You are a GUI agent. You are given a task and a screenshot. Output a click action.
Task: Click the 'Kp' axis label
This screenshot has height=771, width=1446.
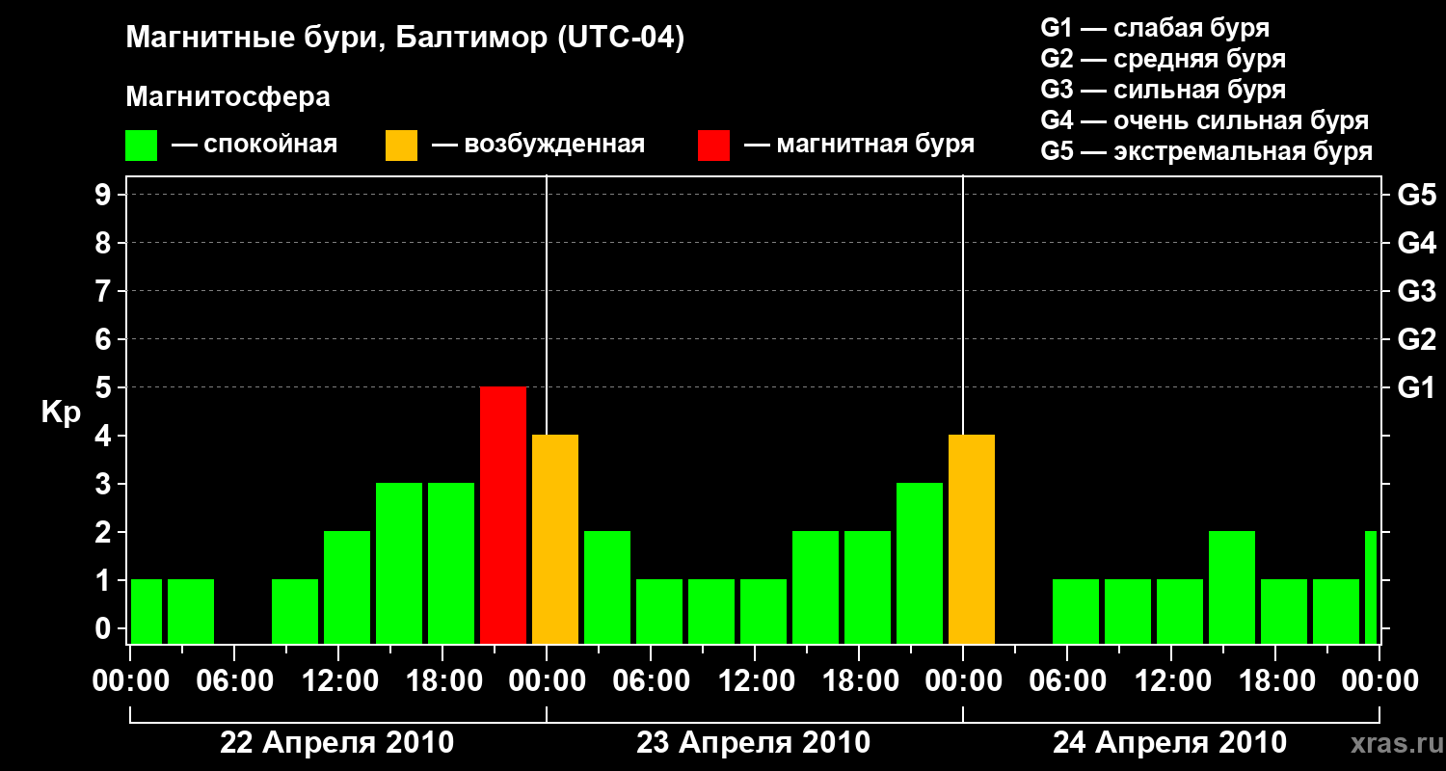click(61, 412)
